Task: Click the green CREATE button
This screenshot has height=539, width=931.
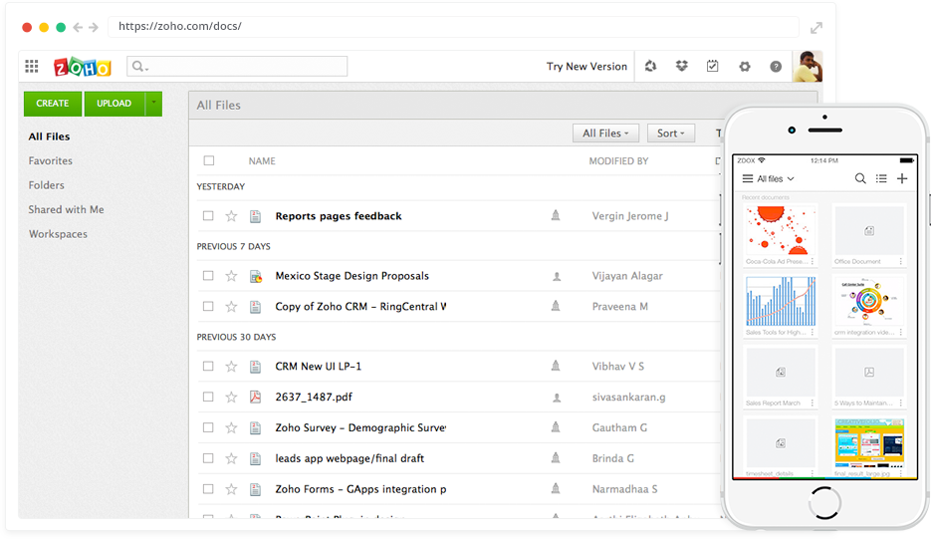Action: [53, 104]
